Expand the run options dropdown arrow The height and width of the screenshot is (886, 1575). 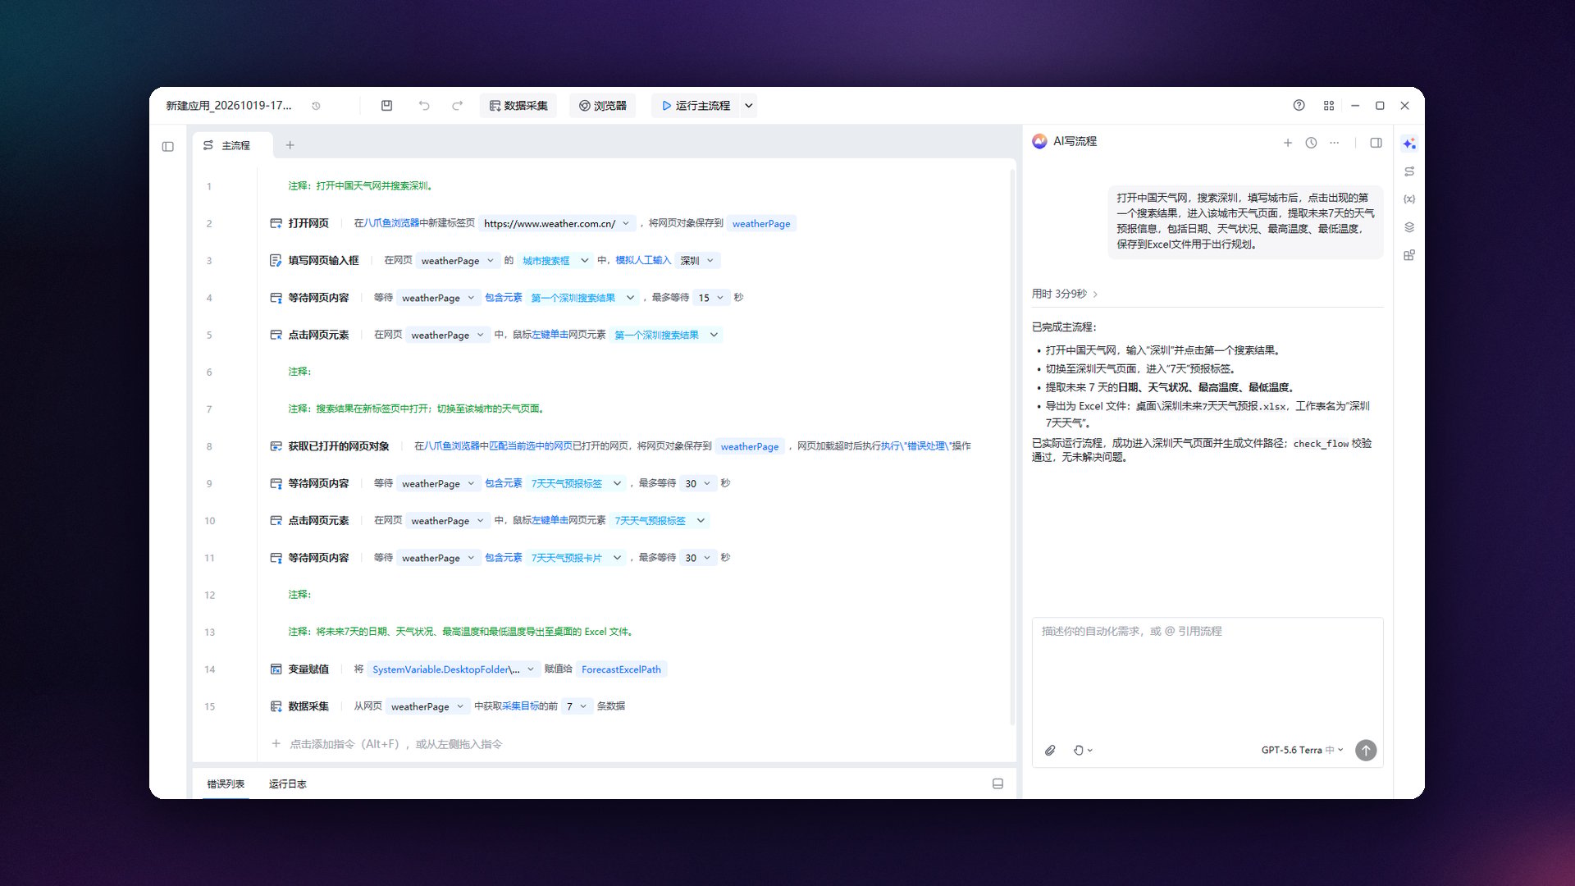coord(748,105)
